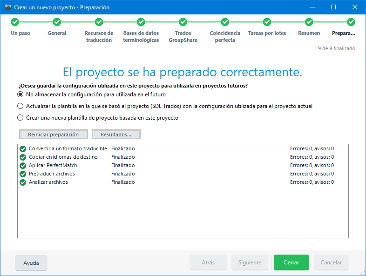Select Actualizar la plantilla radio option
This screenshot has width=366, height=276.
click(20, 106)
